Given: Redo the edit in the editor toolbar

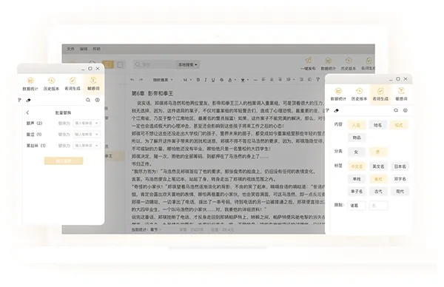Looking at the screenshot, I should tap(141, 80).
